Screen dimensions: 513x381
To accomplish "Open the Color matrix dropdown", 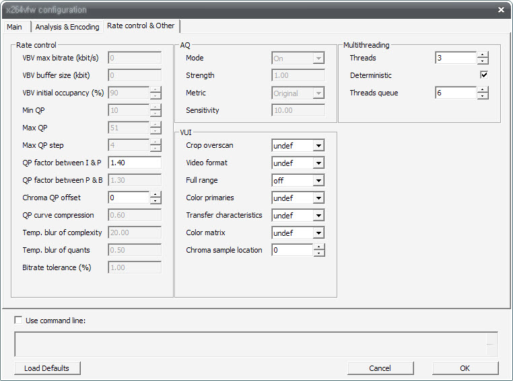I will coord(298,232).
